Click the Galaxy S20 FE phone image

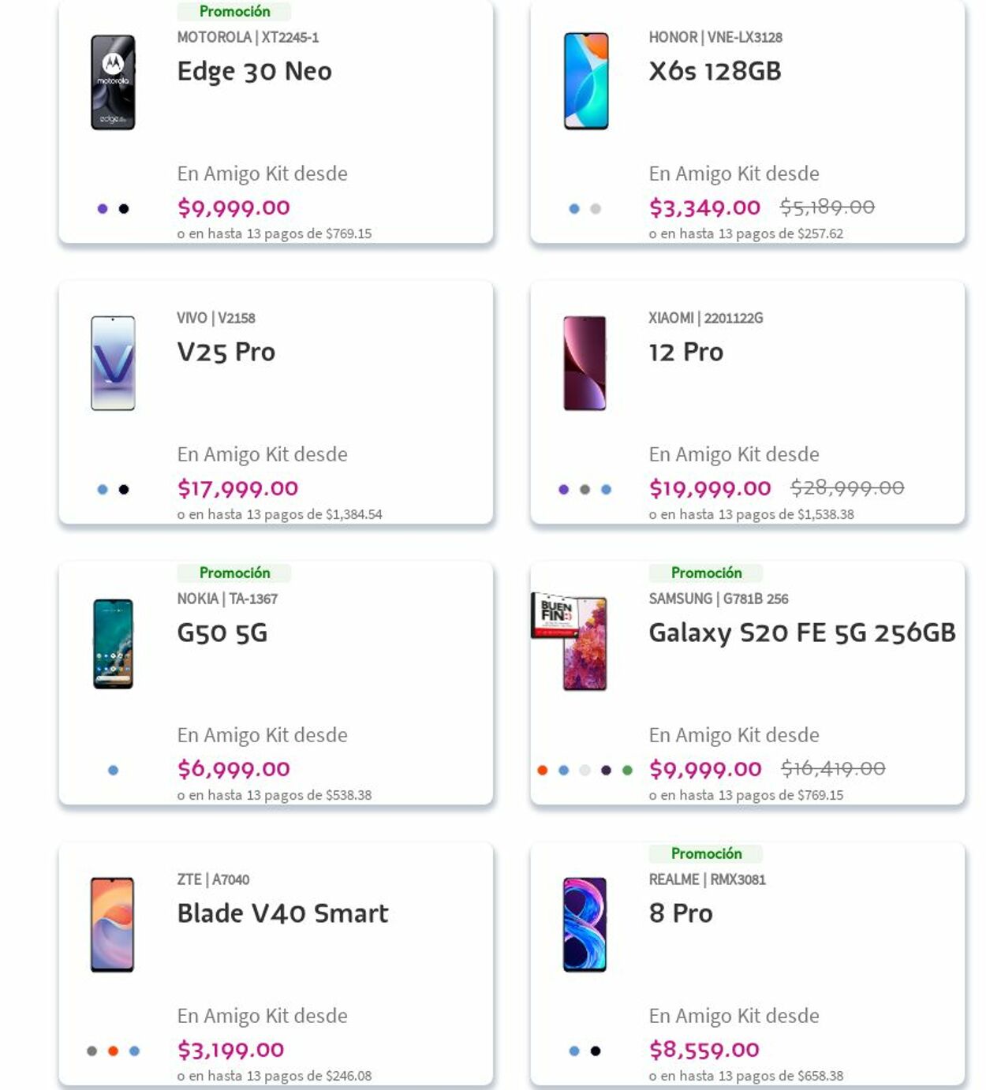[585, 644]
